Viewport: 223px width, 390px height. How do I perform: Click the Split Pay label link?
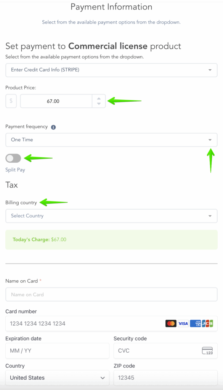point(15,170)
